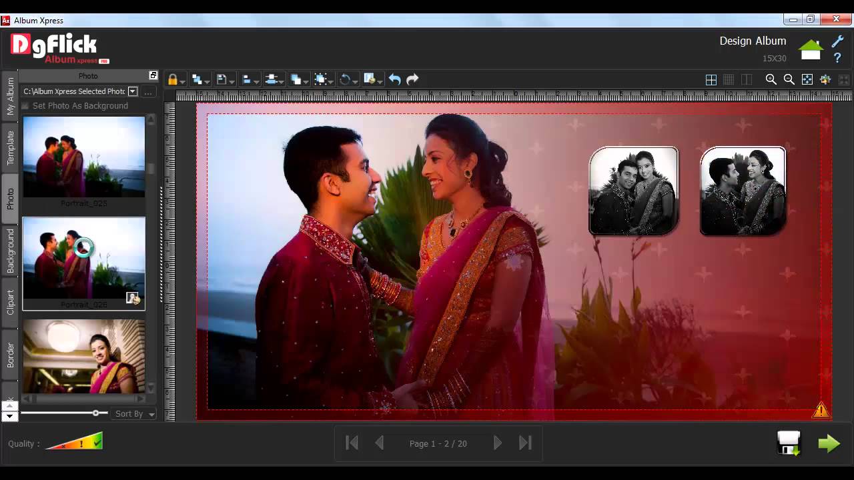The image size is (854, 480).
Task: Click the colorful auto-fit photo icon
Action: click(x=825, y=79)
